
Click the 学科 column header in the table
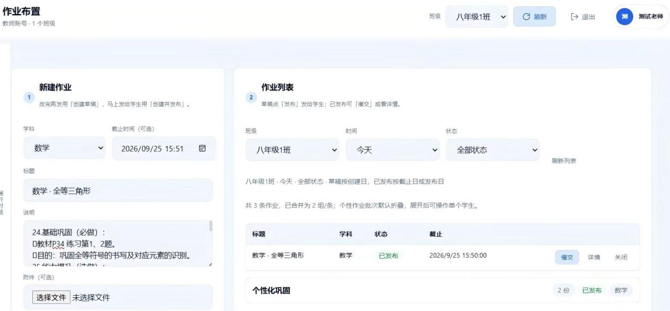pyautogui.click(x=346, y=234)
